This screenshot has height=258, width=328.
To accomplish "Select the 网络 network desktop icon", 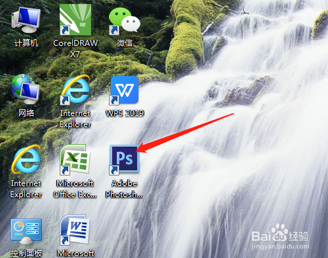I will (25, 90).
